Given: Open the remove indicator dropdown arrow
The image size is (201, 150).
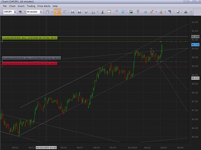Looking at the screenshot, I should 25,12.
